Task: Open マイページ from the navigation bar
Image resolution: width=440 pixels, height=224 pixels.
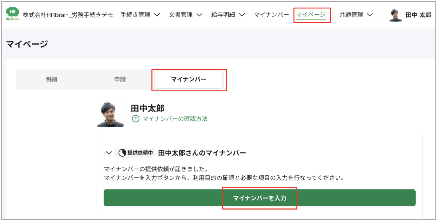Action: pos(312,15)
